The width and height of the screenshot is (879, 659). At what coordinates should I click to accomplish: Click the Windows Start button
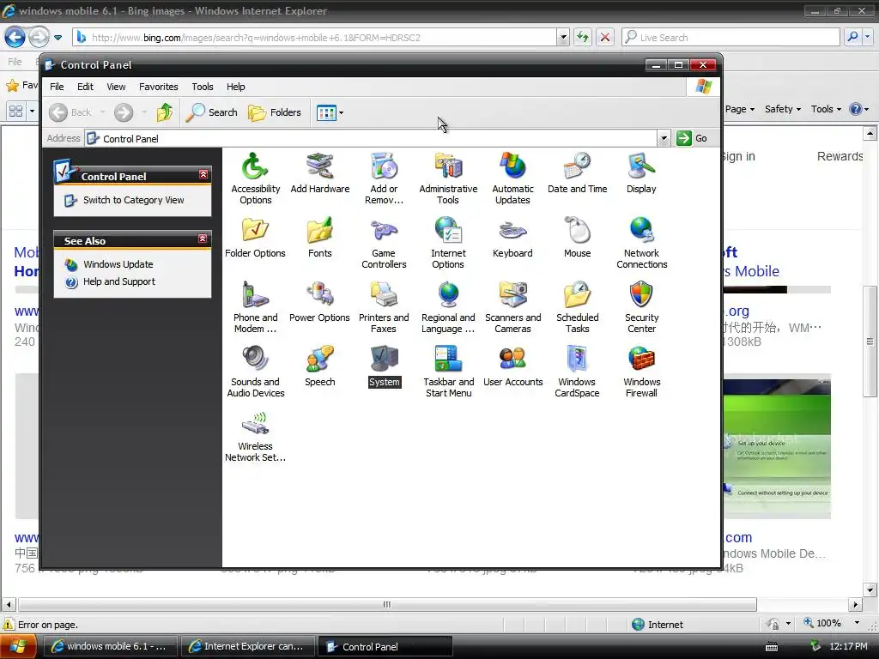18,647
